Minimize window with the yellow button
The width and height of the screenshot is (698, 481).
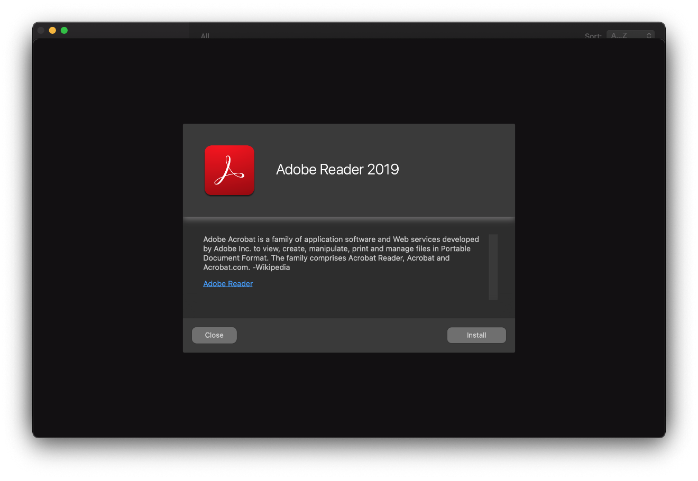[x=52, y=30]
